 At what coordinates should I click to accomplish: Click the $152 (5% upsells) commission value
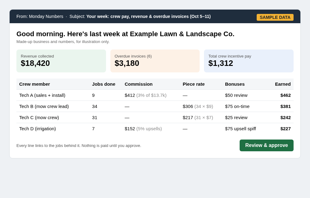click(143, 129)
